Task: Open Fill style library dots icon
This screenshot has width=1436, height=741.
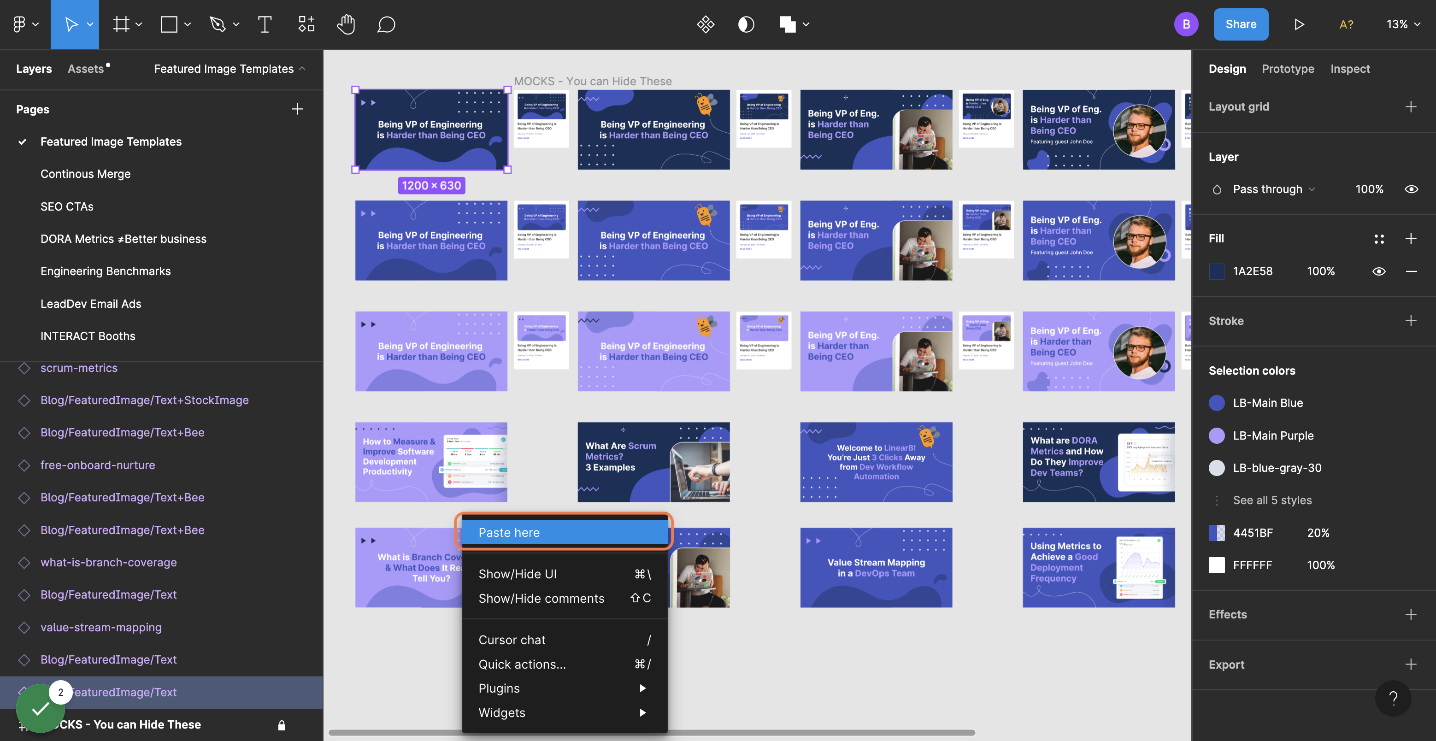Action: [1379, 239]
